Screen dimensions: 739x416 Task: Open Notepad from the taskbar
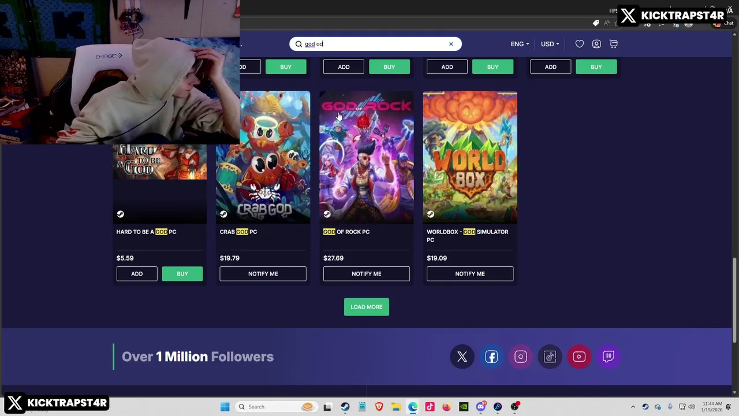[362, 407]
